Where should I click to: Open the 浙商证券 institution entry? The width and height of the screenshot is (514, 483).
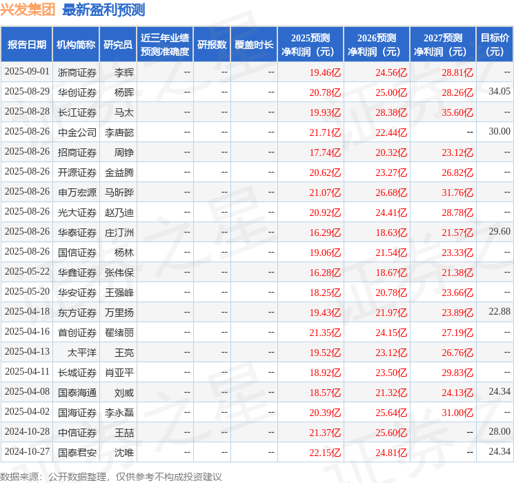[77, 72]
